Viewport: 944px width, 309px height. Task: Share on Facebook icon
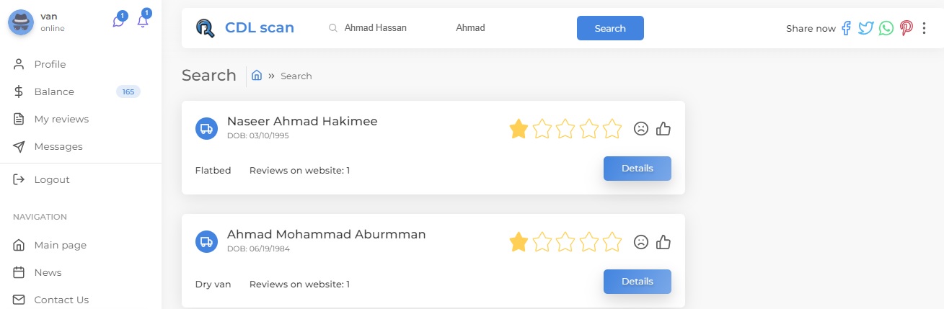pyautogui.click(x=846, y=28)
